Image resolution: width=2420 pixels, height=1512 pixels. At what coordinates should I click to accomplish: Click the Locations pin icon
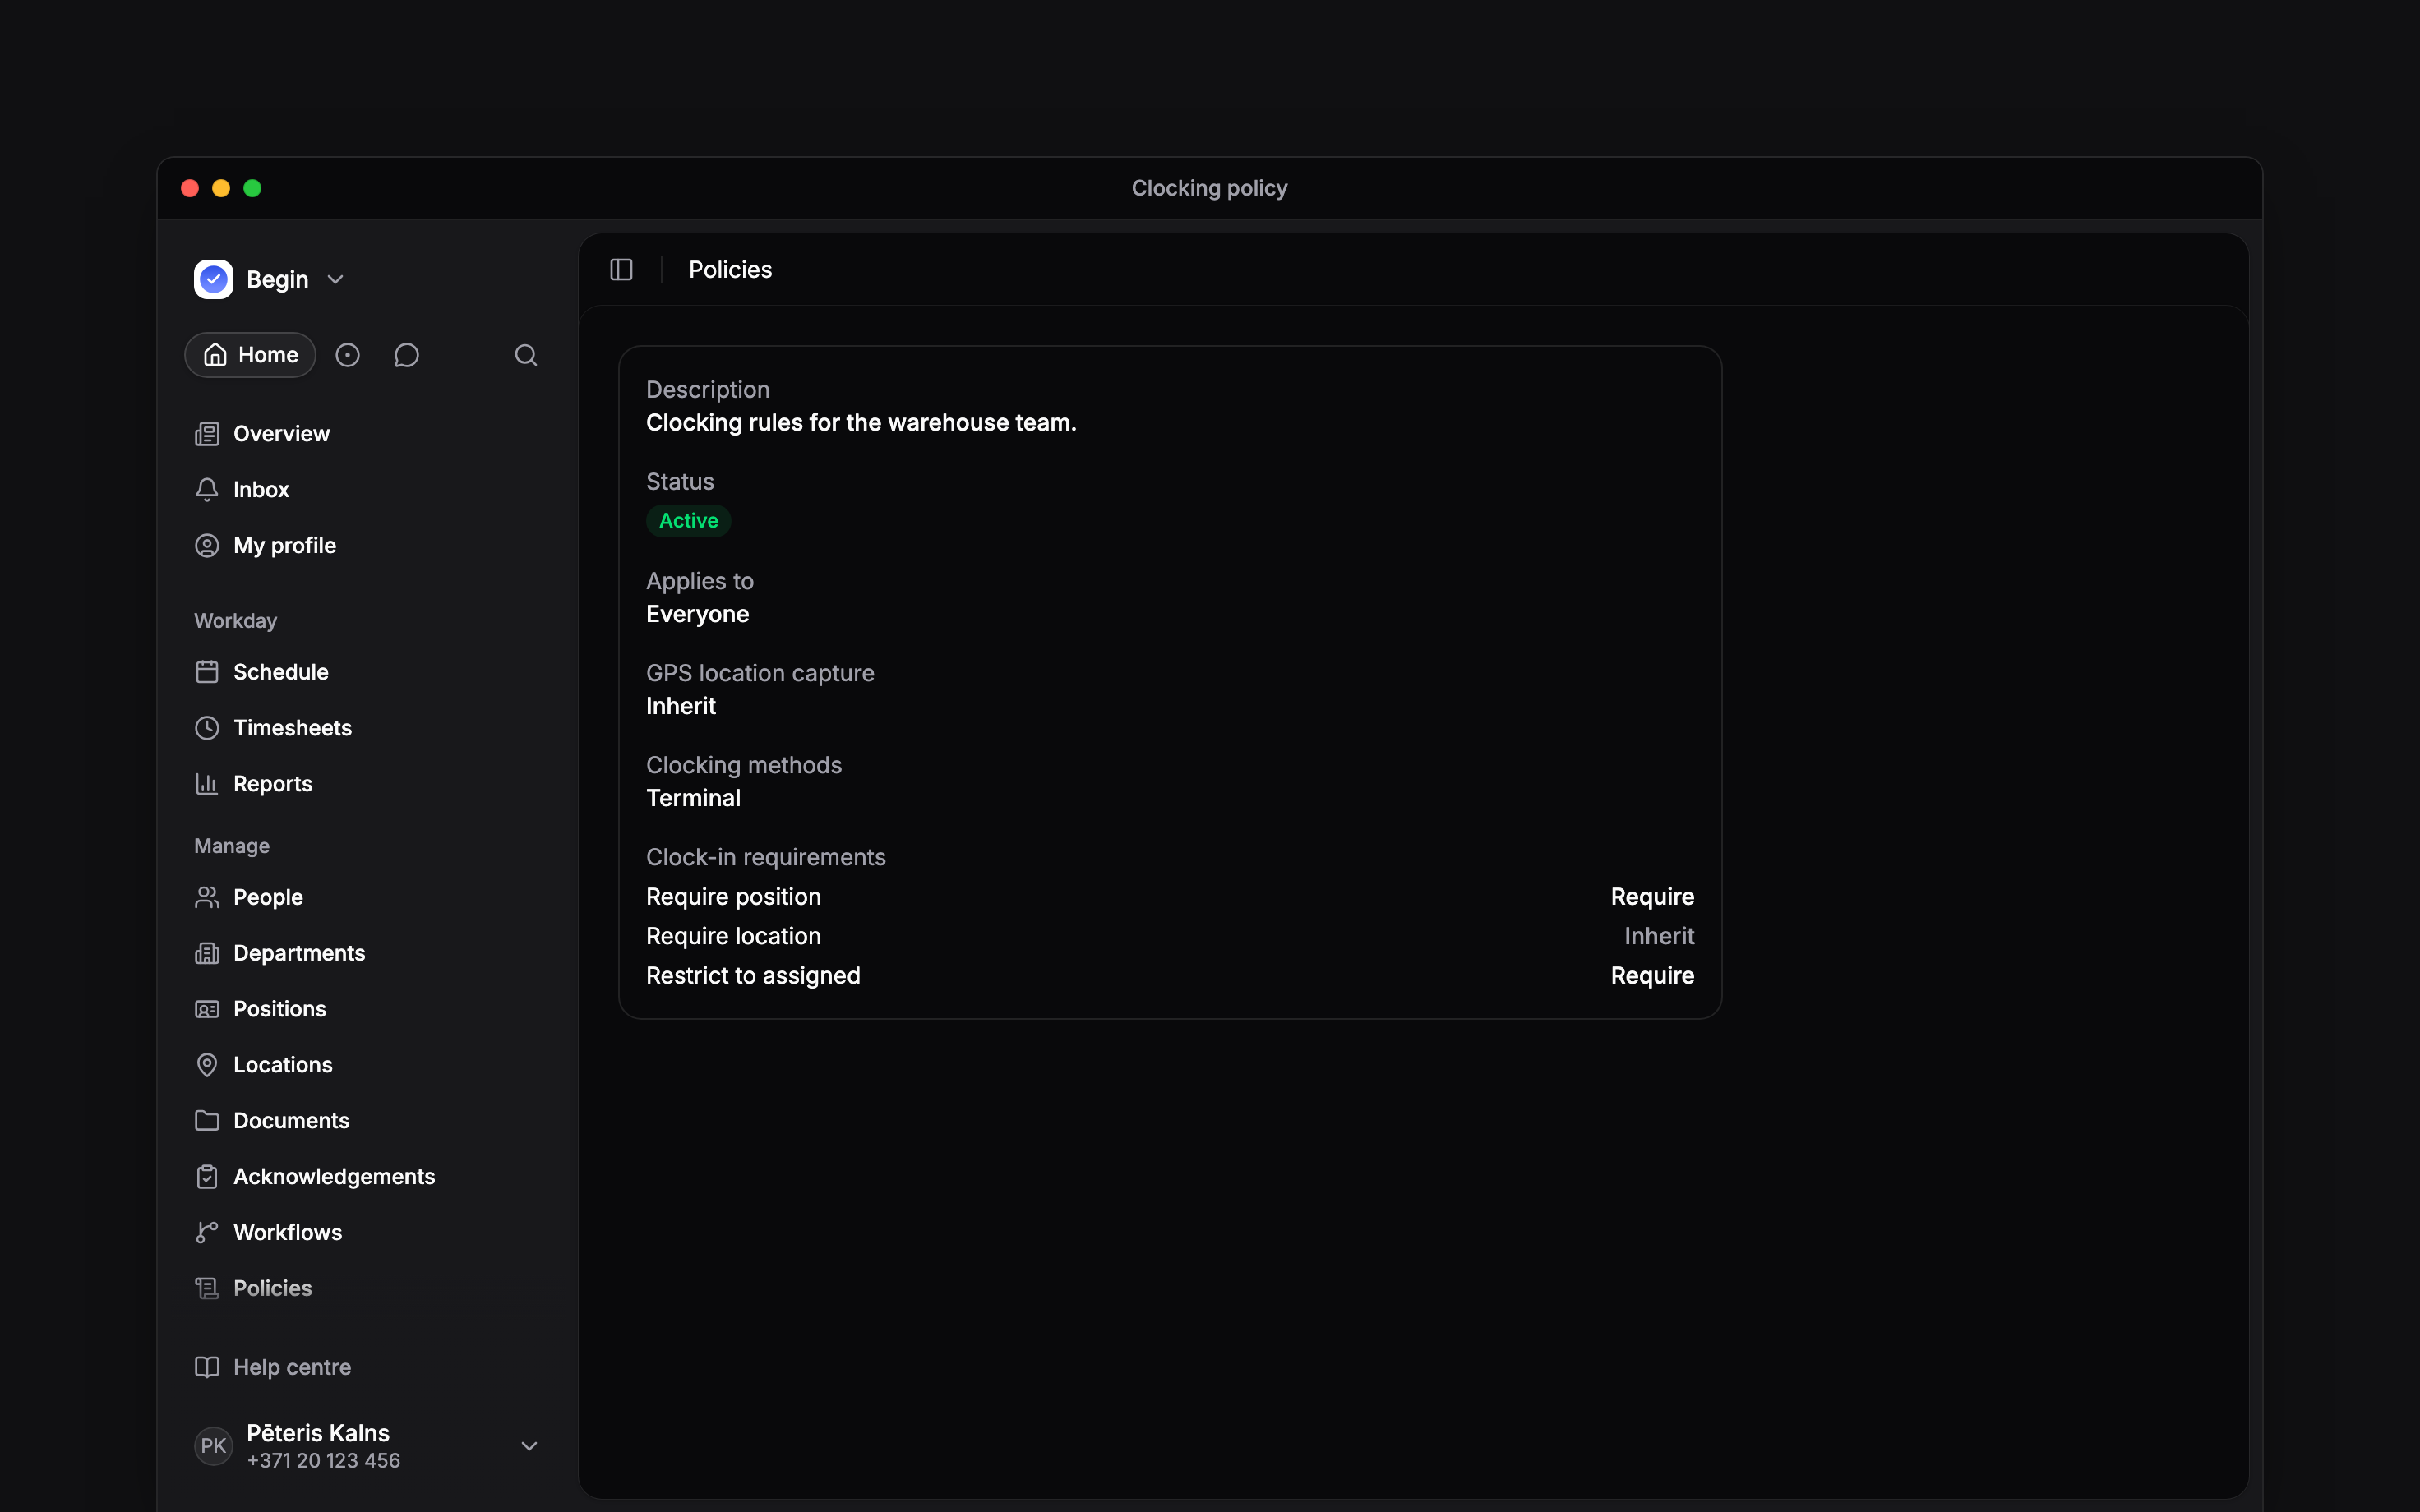click(x=207, y=1065)
